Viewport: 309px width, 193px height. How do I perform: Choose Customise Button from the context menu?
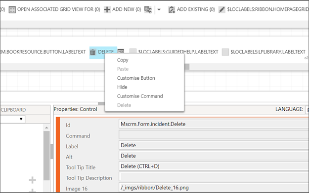(136, 78)
